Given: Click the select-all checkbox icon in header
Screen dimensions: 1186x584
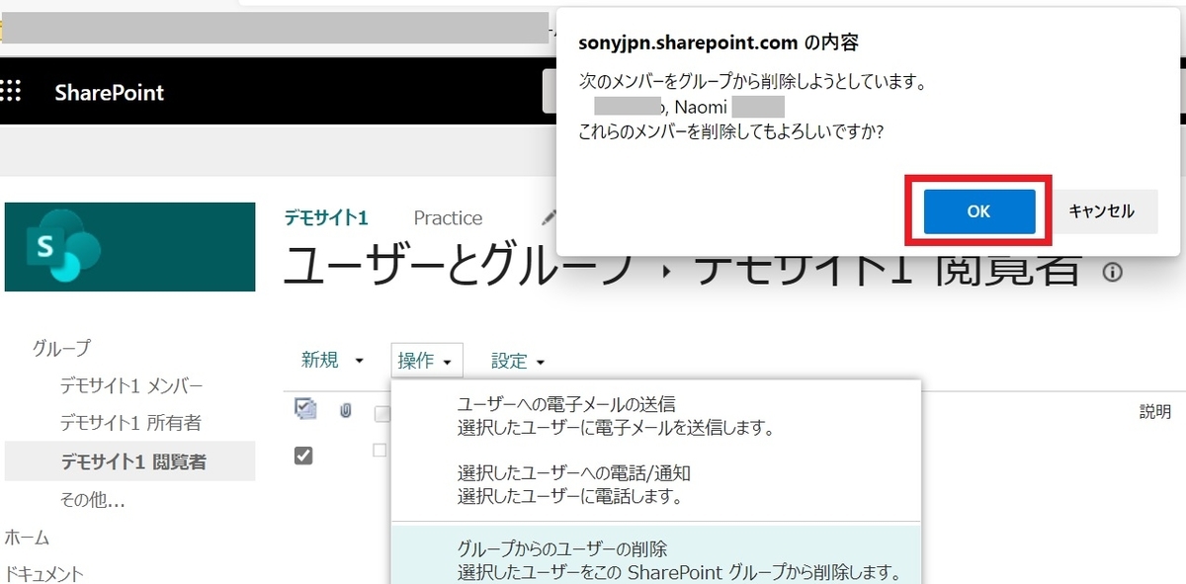Looking at the screenshot, I should [x=304, y=408].
